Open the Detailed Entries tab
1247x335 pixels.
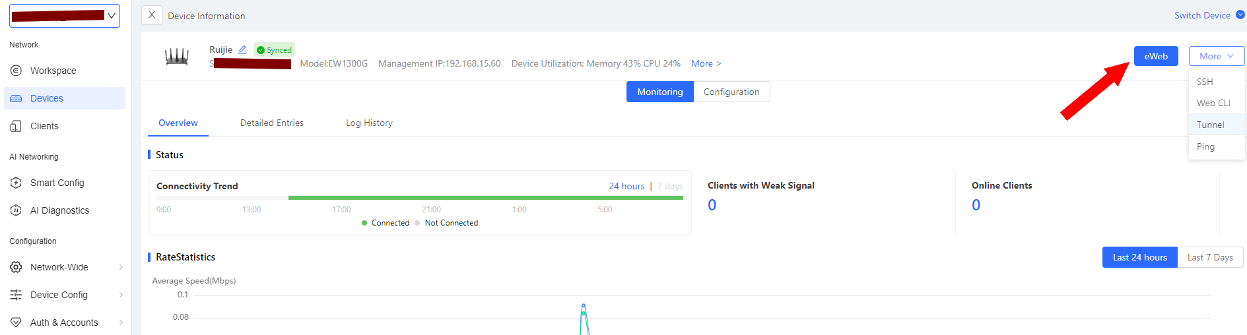(271, 123)
